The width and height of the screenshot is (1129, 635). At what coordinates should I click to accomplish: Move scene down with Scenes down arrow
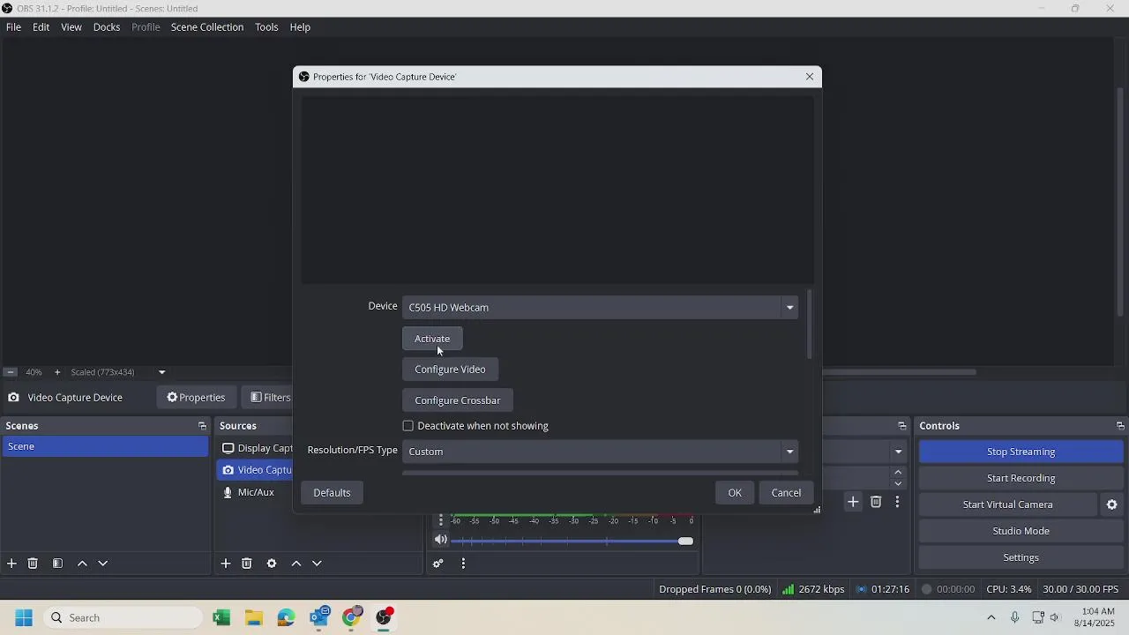click(103, 564)
